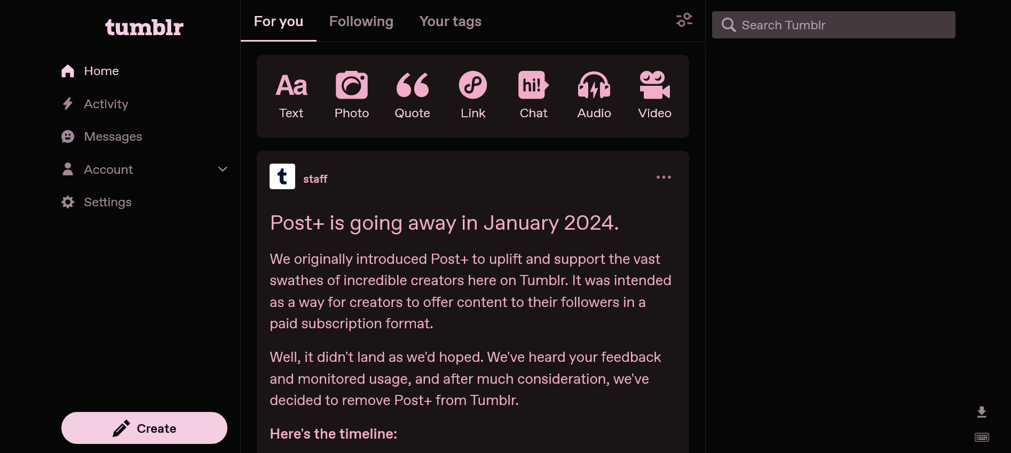Click the Settings gear icon
Viewport: 1011px width, 453px height.
[x=68, y=202]
